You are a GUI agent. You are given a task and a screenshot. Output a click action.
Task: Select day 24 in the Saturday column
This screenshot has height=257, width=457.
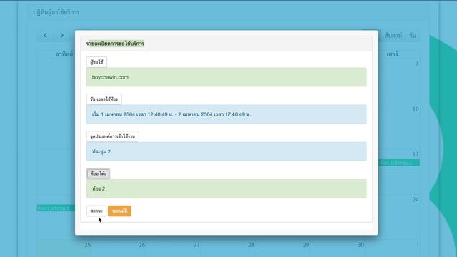416,200
